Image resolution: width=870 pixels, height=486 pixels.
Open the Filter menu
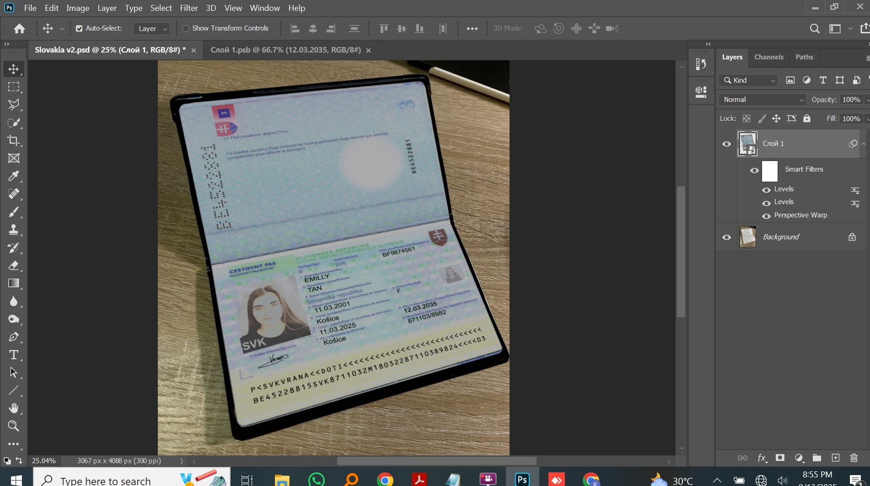(x=189, y=8)
